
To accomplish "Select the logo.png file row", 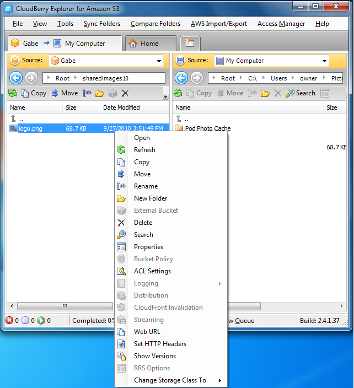I will [x=89, y=128].
